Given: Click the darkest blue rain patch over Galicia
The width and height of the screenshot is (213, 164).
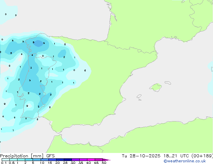Looking at the screenshot, I should [38, 44].
